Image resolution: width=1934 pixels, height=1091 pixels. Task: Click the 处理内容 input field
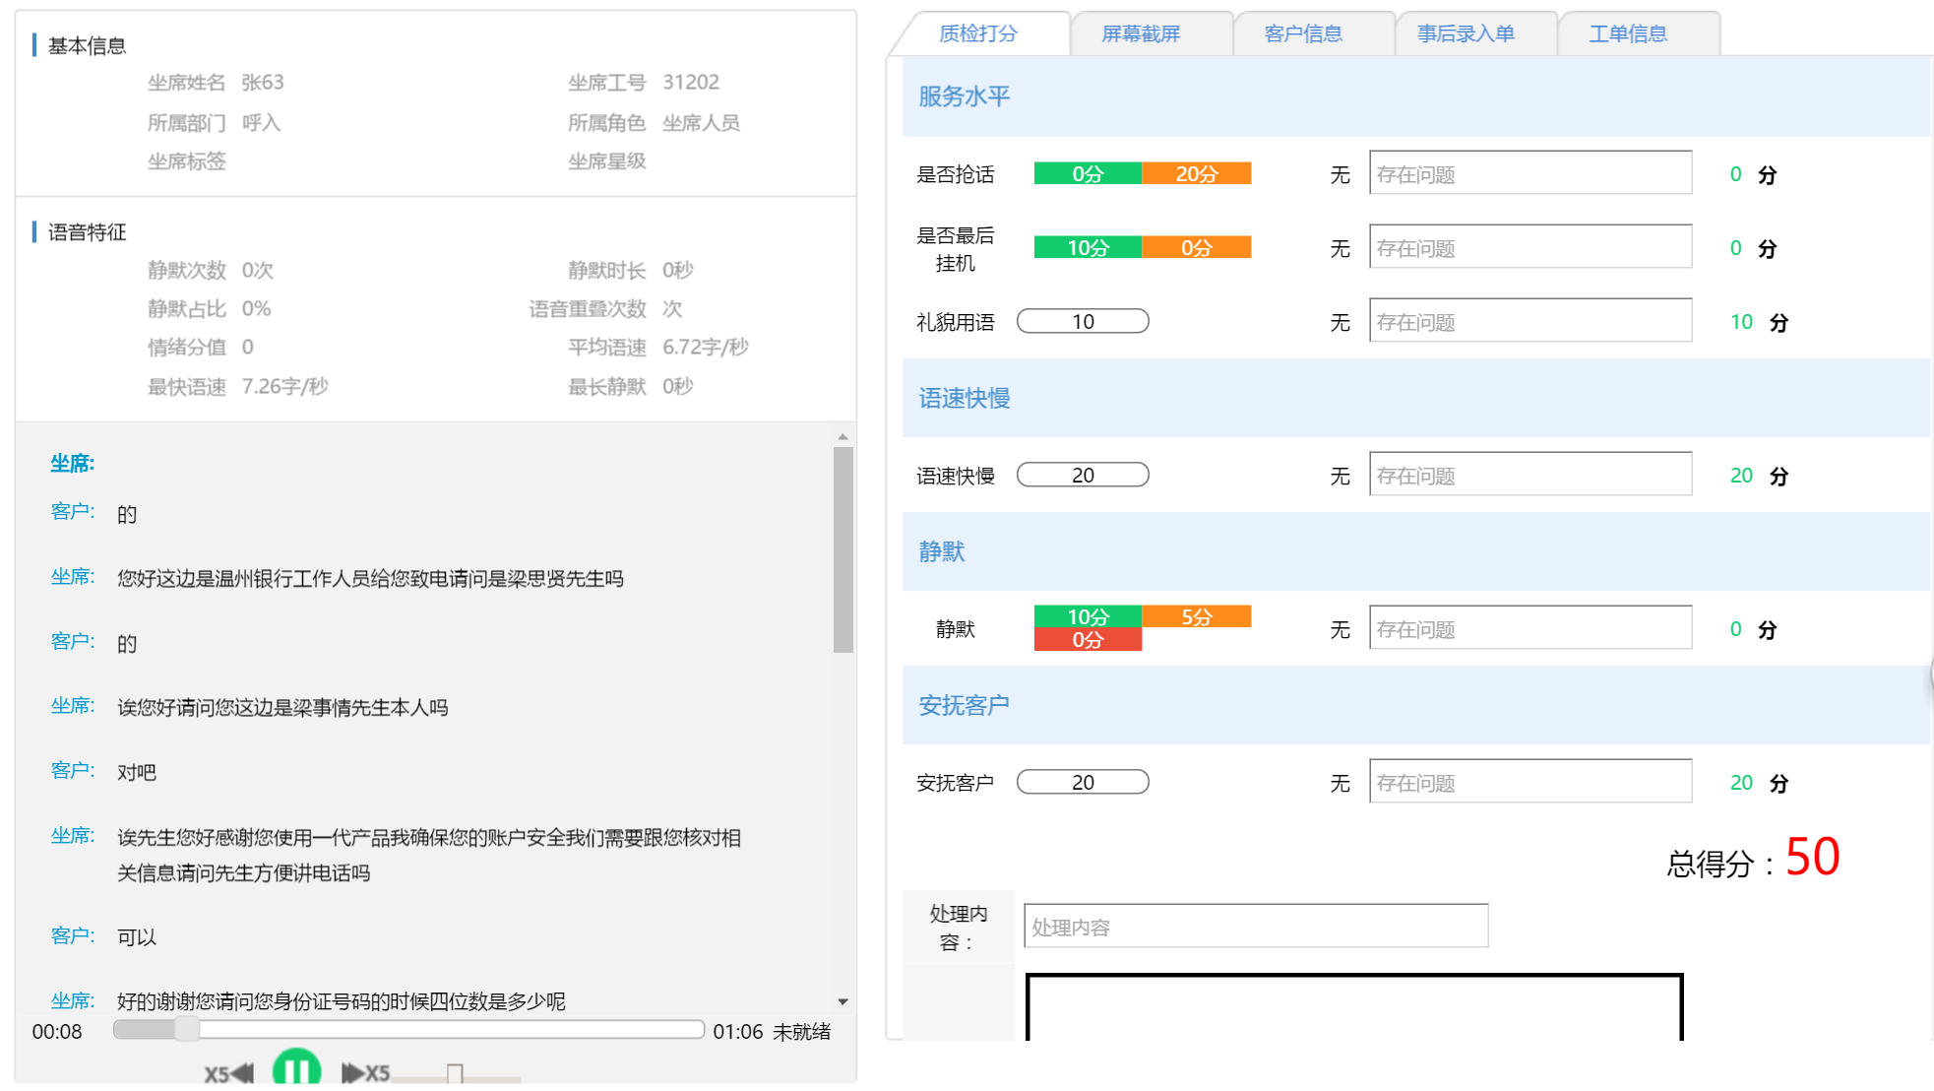tap(1255, 927)
